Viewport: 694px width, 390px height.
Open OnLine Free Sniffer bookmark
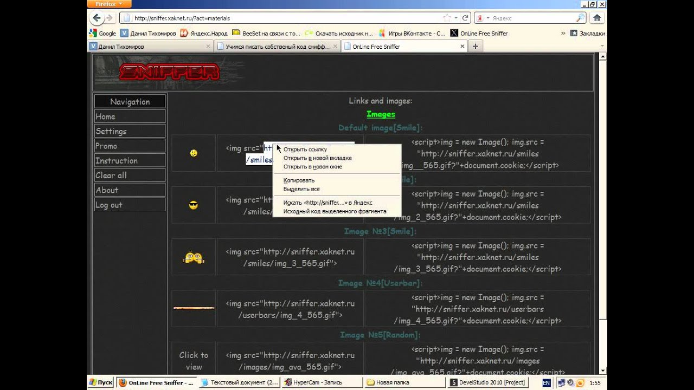coord(479,33)
